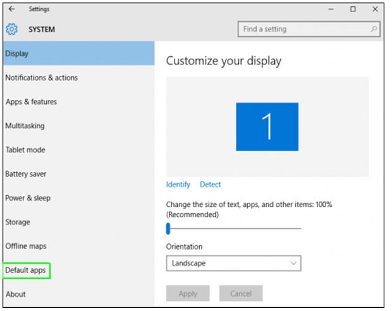Click the Identify link
The image size is (392, 311).
tap(178, 185)
